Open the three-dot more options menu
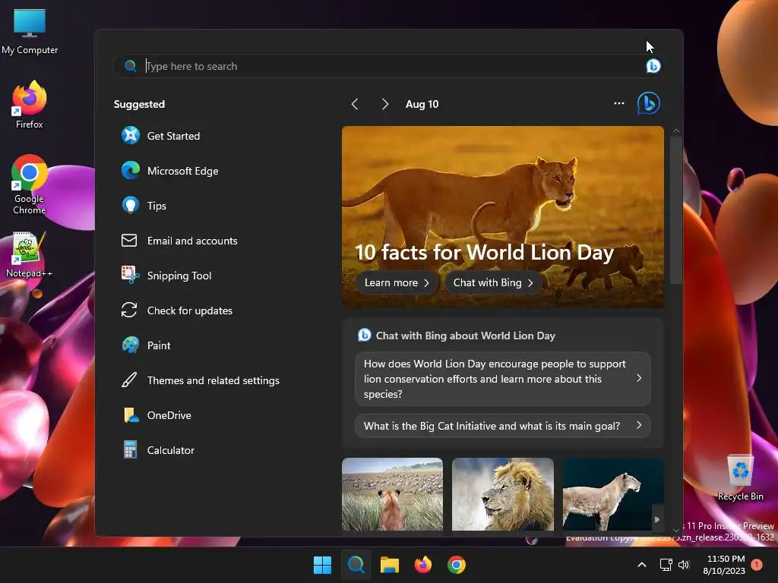 [618, 103]
